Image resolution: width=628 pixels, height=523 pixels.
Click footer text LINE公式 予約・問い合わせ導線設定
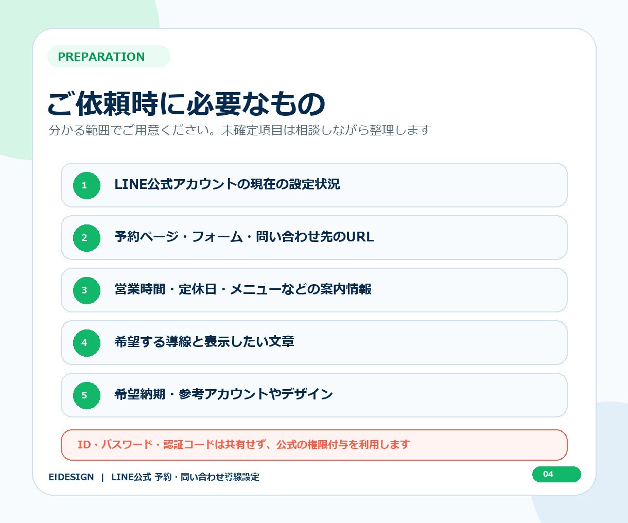click(x=185, y=477)
